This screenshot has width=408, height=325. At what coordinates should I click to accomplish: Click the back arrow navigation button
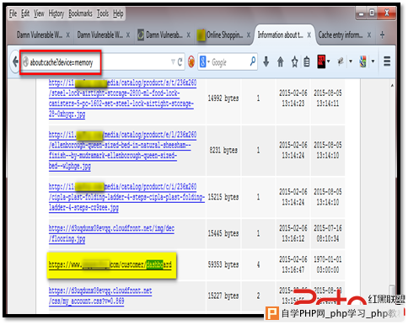point(15,61)
